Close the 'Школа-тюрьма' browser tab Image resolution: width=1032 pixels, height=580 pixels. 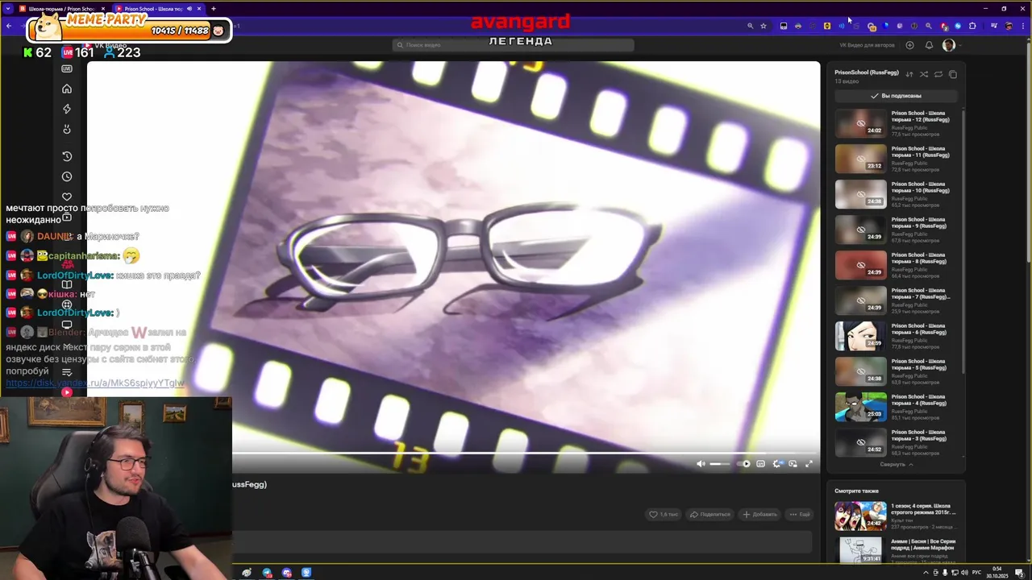(x=103, y=9)
